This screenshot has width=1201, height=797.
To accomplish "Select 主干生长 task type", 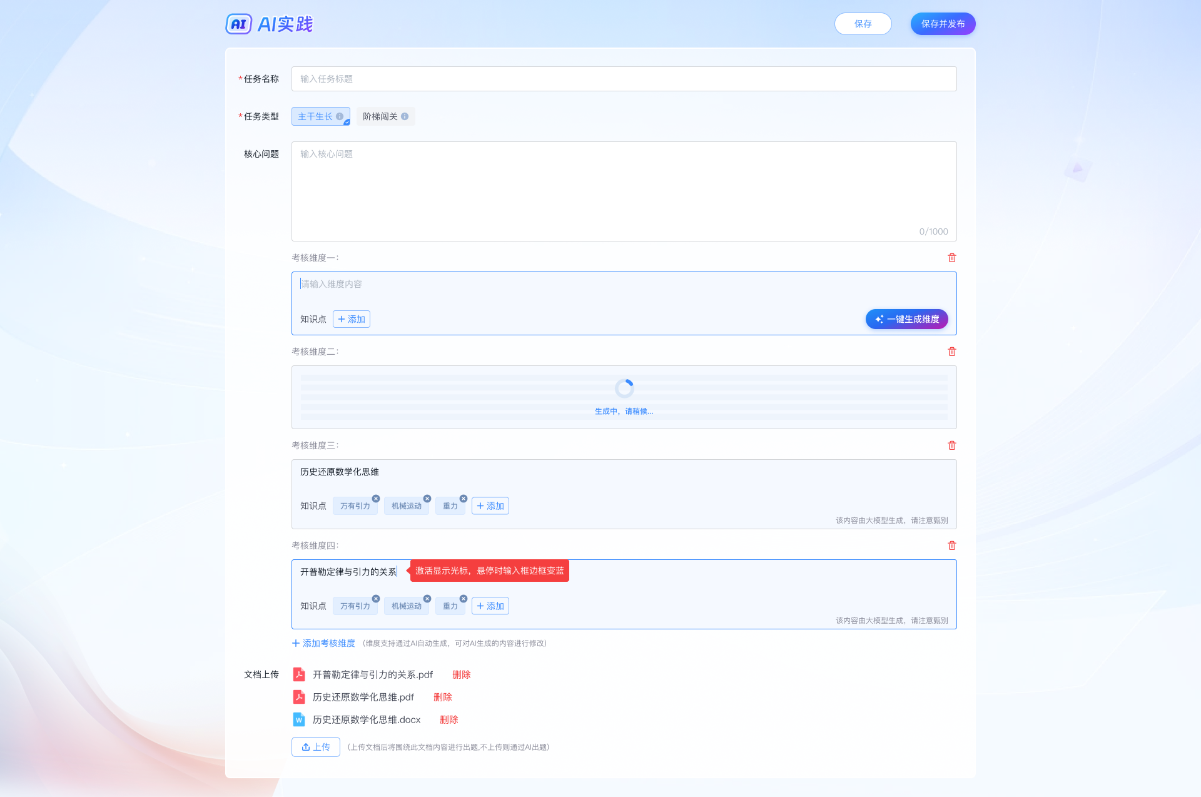I will pyautogui.click(x=315, y=116).
